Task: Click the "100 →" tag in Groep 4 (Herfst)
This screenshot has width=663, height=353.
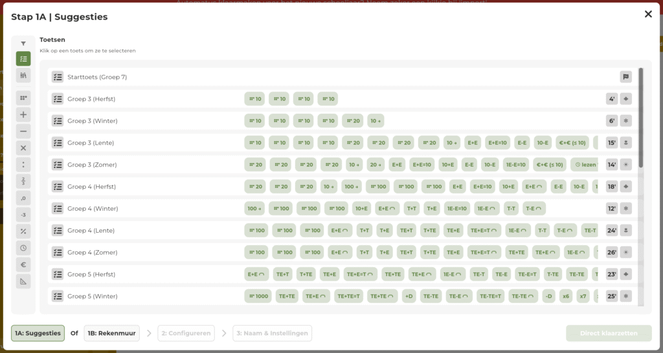Action: pos(352,187)
